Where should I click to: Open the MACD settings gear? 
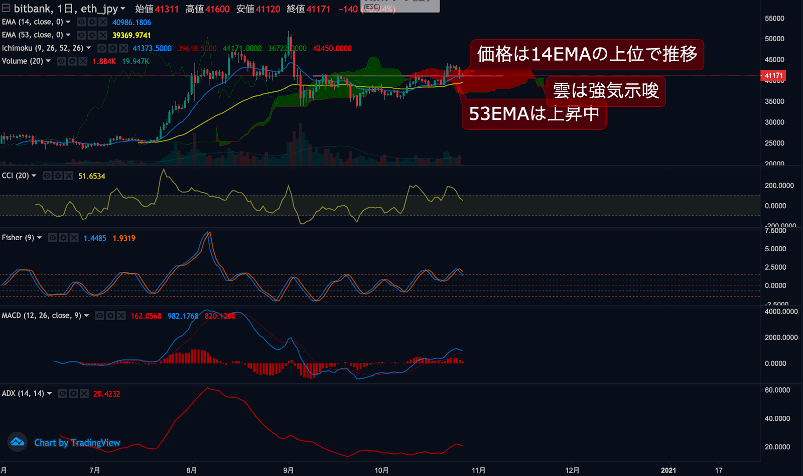pos(110,315)
